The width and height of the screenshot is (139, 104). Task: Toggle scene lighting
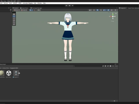pyautogui.click(x=97, y=10)
